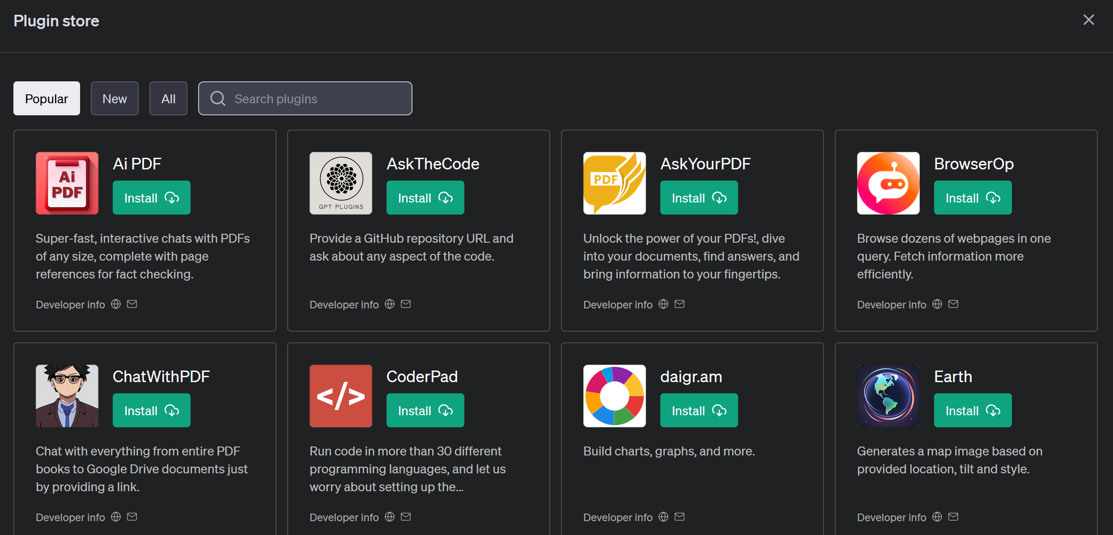Click the search magnifier icon
Viewport: 1113px width, 535px height.
[218, 98]
